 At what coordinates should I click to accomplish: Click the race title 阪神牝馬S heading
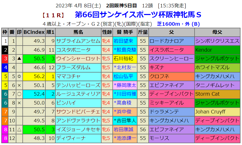[x=138, y=15]
